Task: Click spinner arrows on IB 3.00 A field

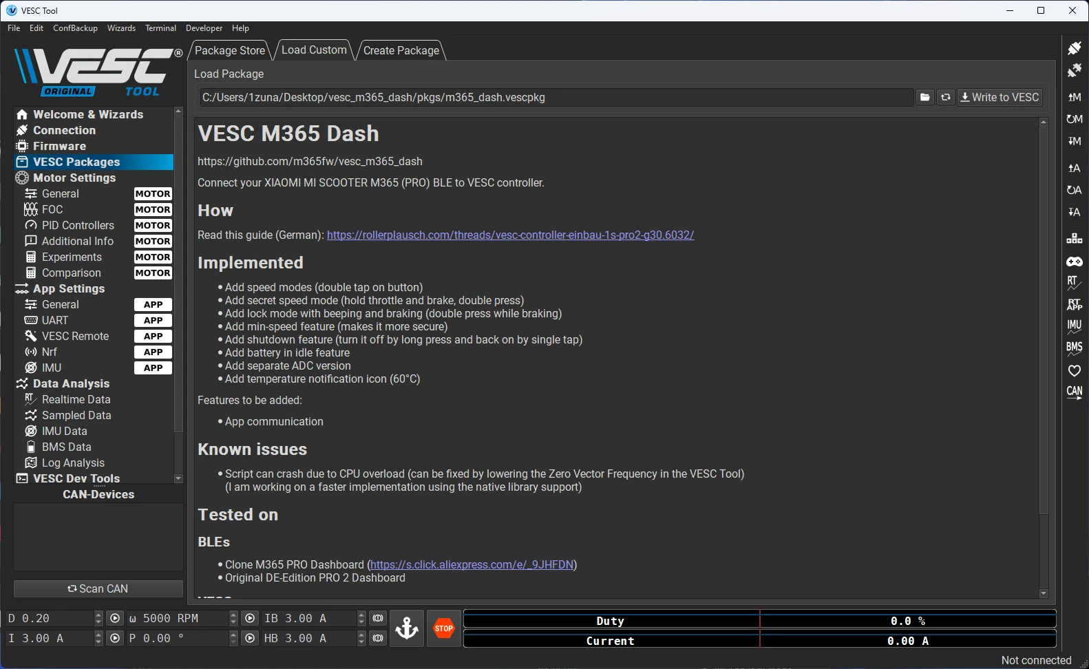Action: [361, 619]
